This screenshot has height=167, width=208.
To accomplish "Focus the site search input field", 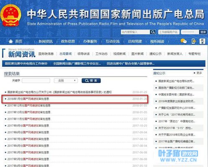I will (x=135, y=32).
